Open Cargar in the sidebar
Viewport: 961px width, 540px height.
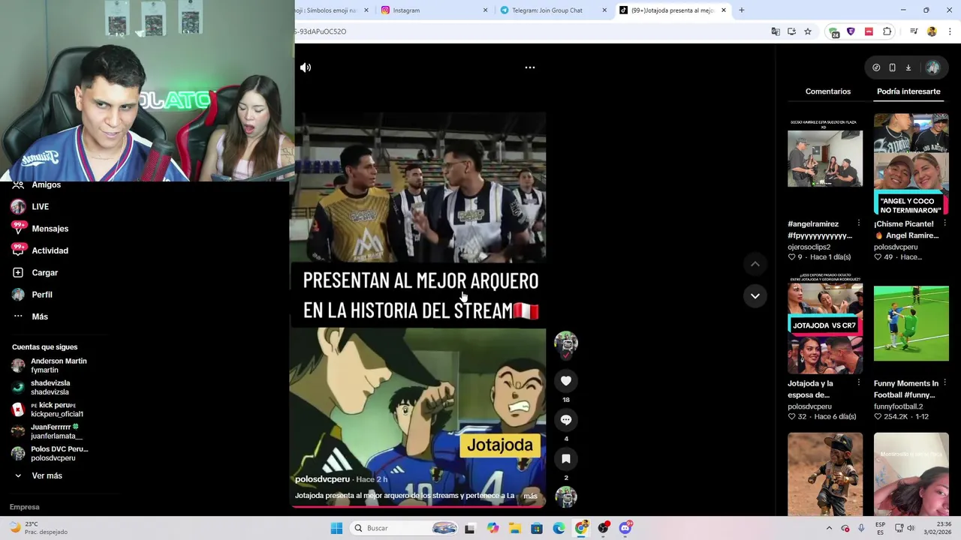(44, 273)
